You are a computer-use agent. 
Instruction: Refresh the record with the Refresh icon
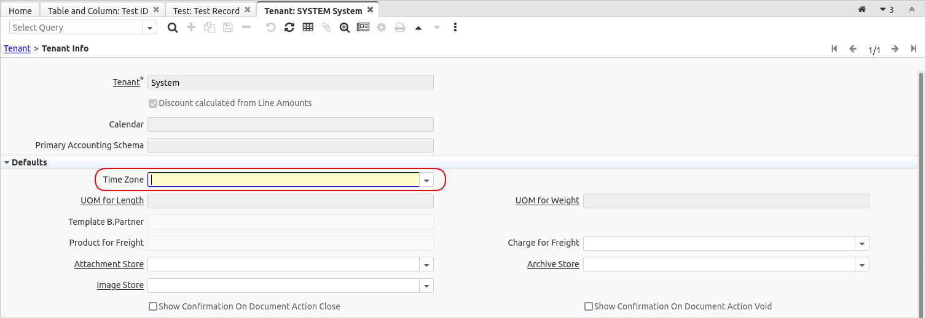point(289,28)
